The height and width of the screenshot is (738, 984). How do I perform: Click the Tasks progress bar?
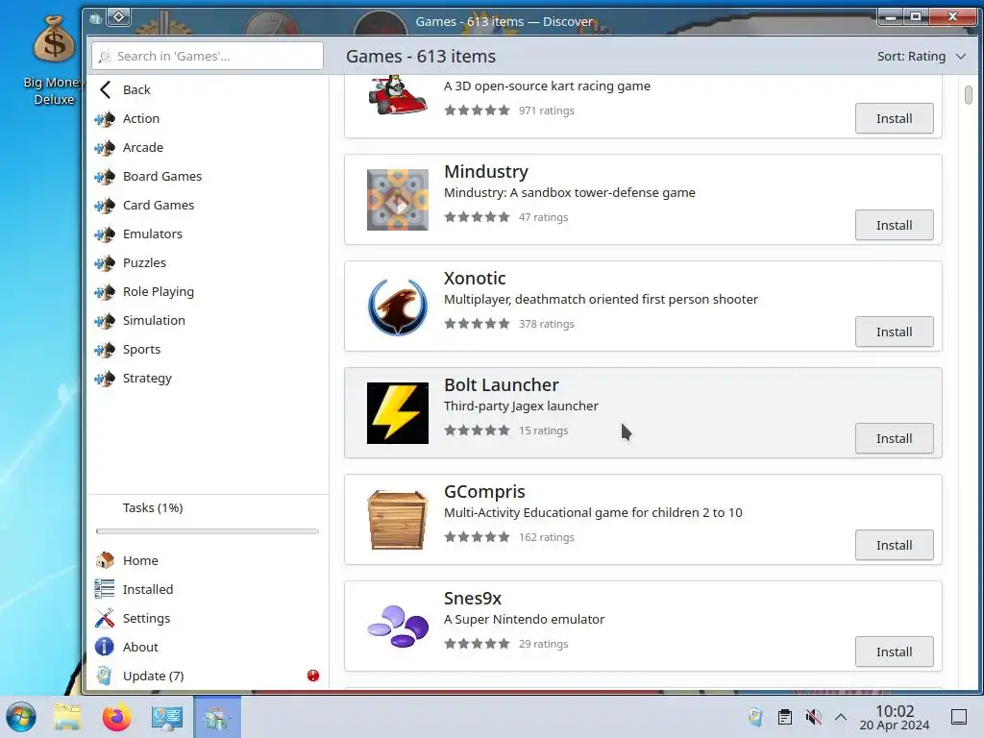coord(208,531)
